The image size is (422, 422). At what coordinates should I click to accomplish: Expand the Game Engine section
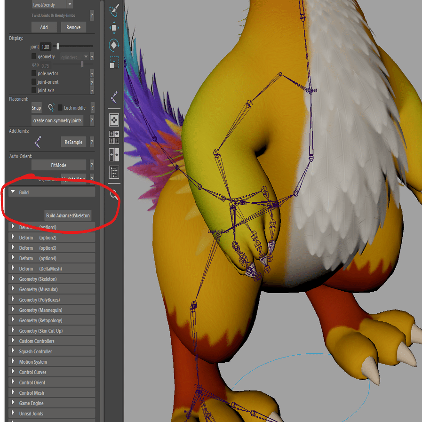52,403
